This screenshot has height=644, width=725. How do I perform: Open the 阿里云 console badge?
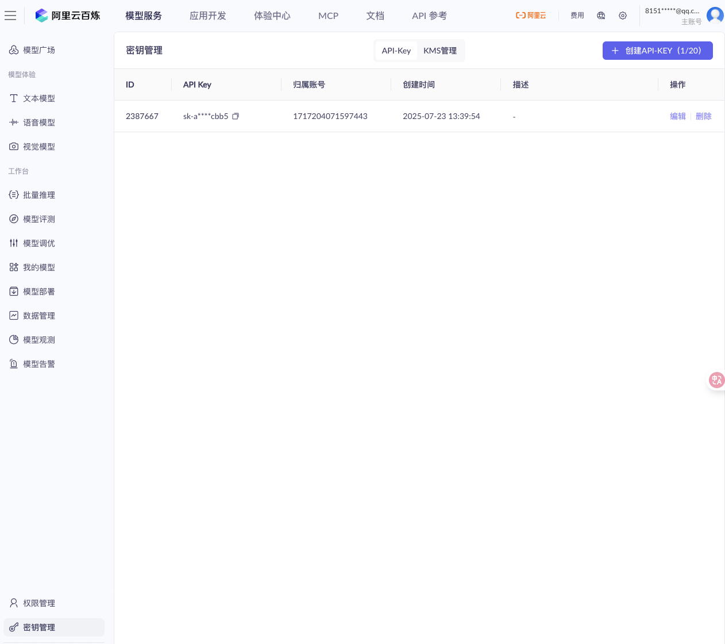point(530,16)
